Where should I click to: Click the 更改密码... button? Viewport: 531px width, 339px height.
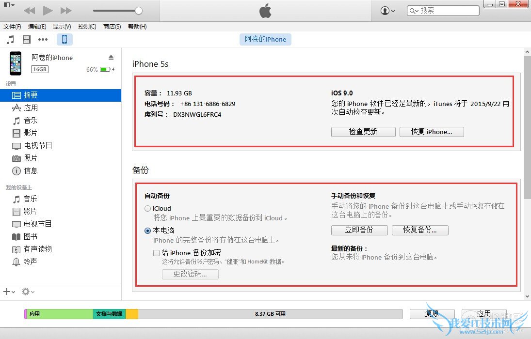point(190,274)
